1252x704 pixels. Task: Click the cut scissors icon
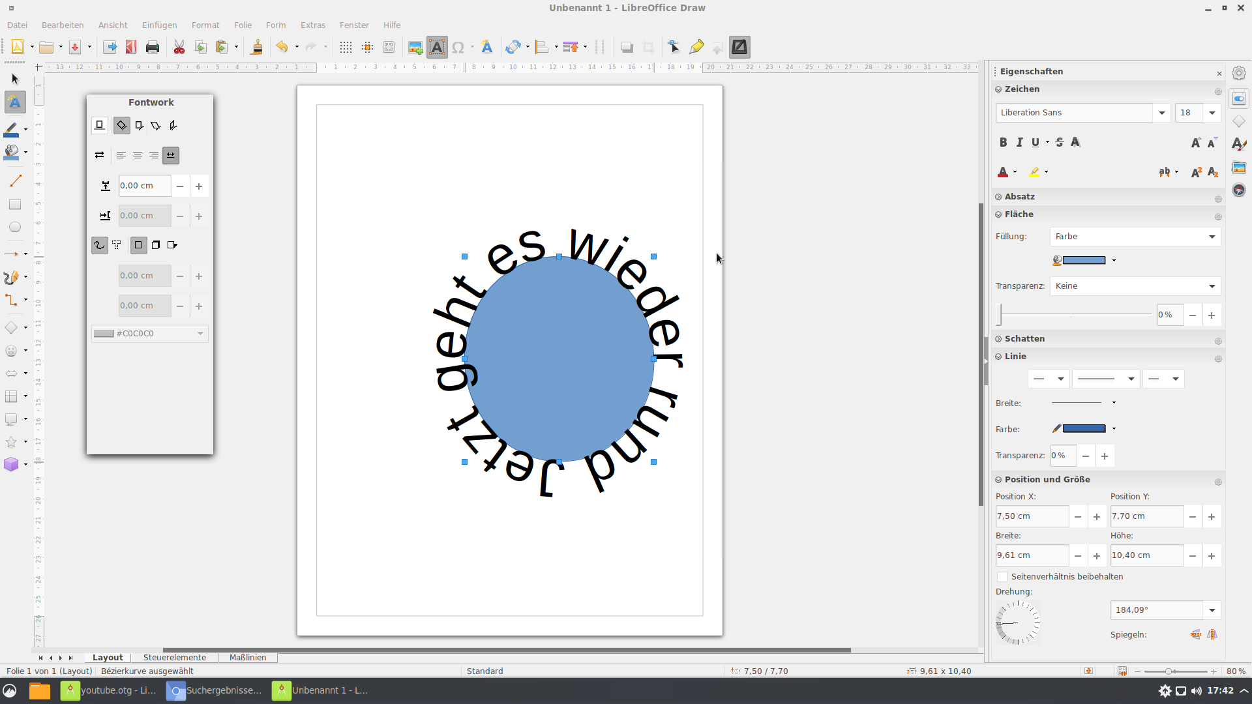pyautogui.click(x=179, y=47)
